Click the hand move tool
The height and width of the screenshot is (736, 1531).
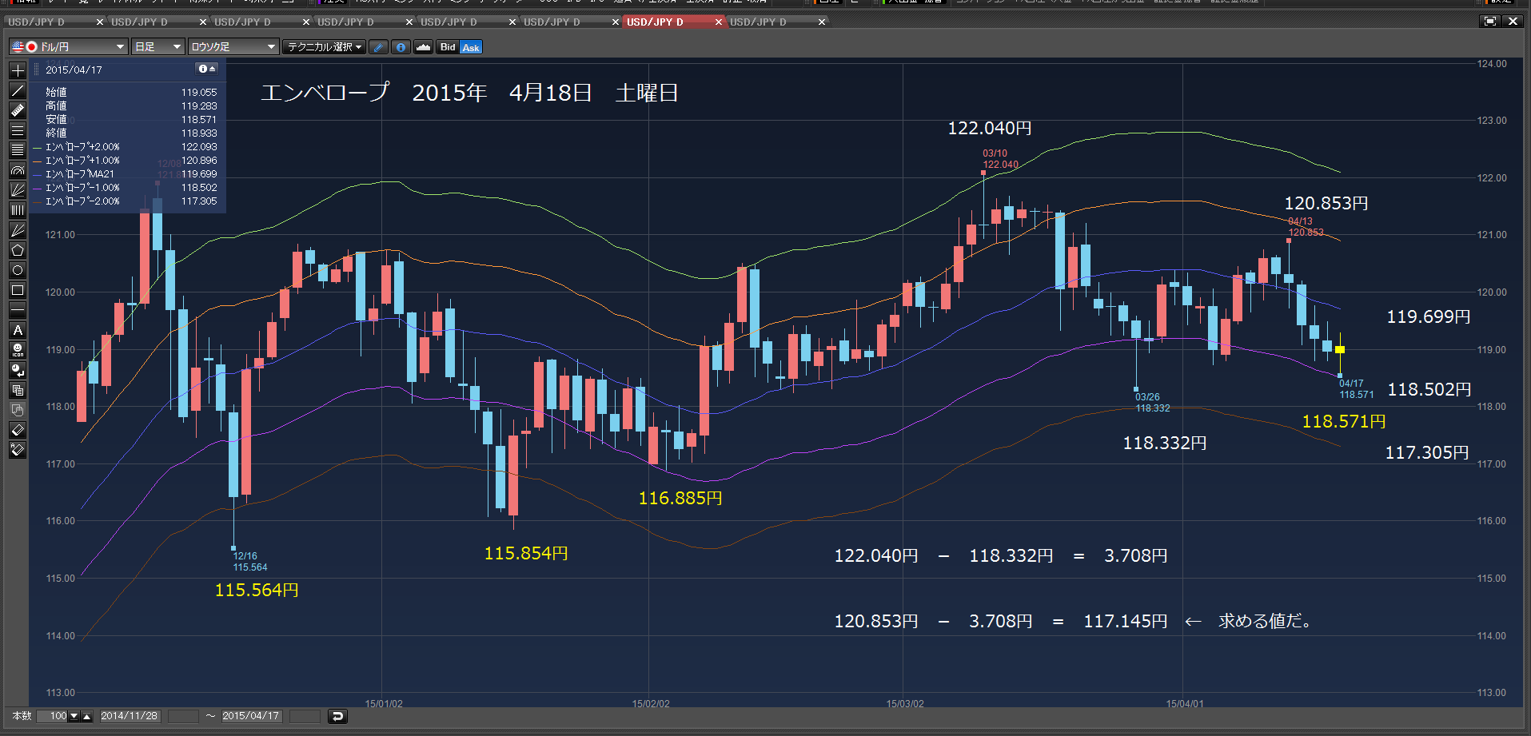18,410
